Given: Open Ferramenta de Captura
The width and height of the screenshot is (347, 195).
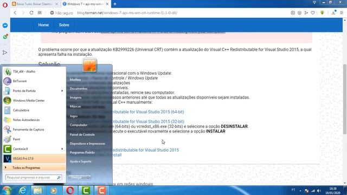Looking at the screenshot, I should [x=34, y=129].
